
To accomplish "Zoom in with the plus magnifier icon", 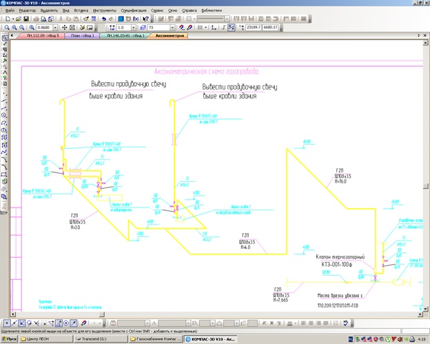I will 14,28.
